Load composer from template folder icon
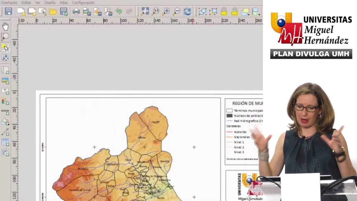 pos(53,11)
